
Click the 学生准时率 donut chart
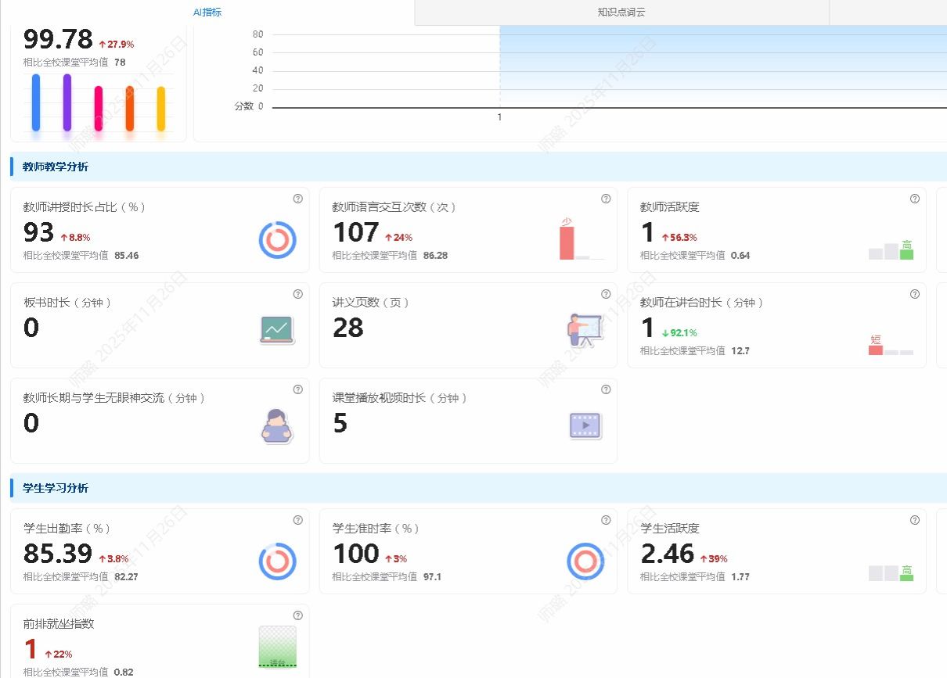pyautogui.click(x=585, y=561)
